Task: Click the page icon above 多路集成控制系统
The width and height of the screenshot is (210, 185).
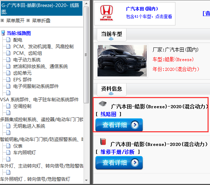Action: pyautogui.click(x=8, y=113)
